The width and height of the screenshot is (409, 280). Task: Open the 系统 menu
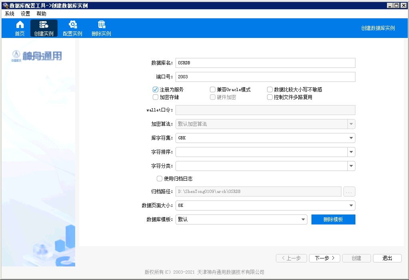point(10,14)
